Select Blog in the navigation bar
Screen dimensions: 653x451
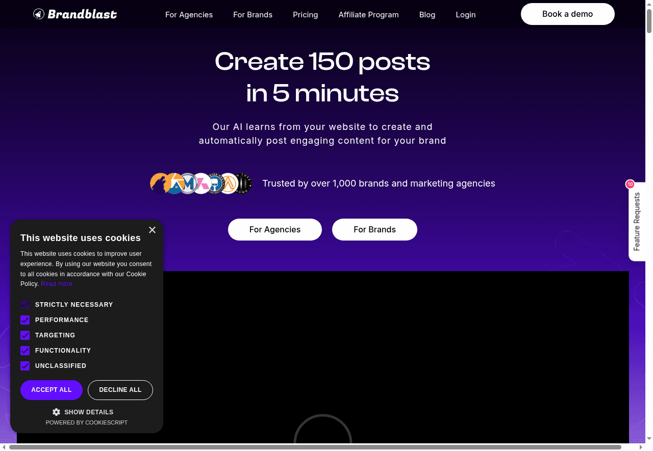pyautogui.click(x=427, y=14)
